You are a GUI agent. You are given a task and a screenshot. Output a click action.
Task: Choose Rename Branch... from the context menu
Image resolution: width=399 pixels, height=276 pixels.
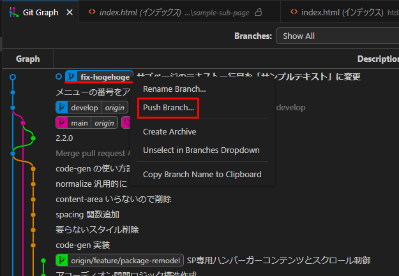174,89
